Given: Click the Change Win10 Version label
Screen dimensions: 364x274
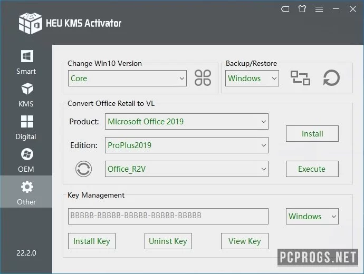Looking at the screenshot, I should (104, 63).
